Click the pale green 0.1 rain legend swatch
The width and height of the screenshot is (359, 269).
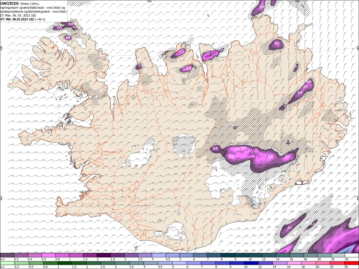point(7,263)
